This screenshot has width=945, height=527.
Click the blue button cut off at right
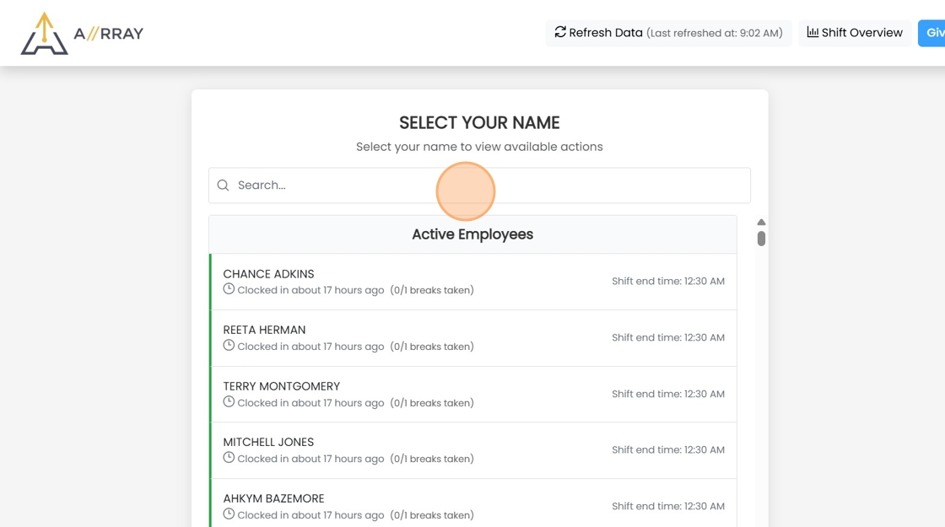pyautogui.click(x=931, y=33)
